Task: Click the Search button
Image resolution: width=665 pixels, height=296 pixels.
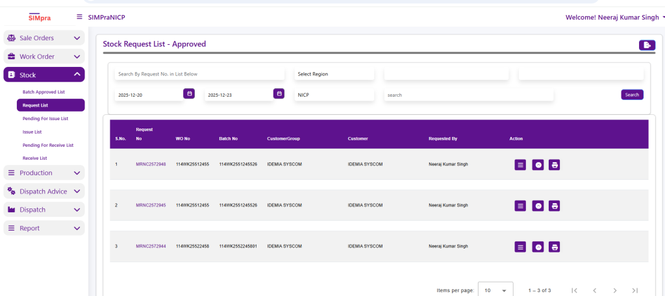Action: (x=632, y=95)
